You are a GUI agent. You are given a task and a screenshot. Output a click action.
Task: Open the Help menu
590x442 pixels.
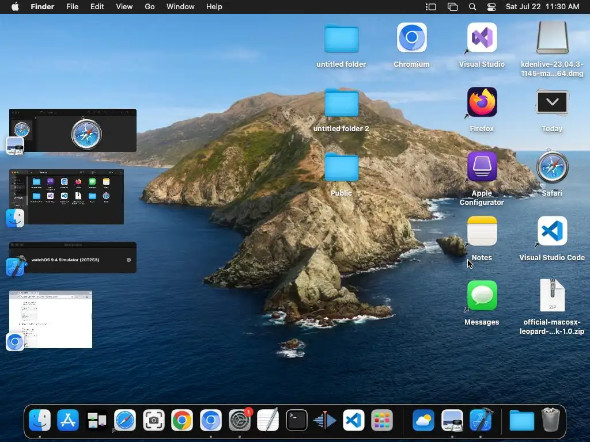point(214,7)
